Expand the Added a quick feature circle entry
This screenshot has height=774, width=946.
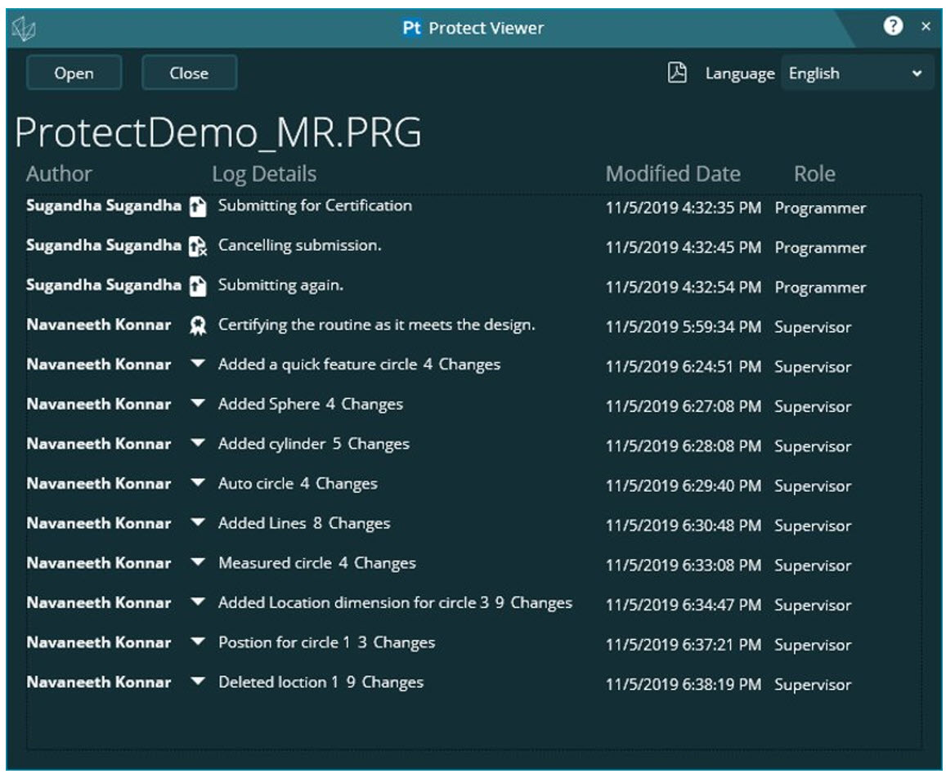199,366
